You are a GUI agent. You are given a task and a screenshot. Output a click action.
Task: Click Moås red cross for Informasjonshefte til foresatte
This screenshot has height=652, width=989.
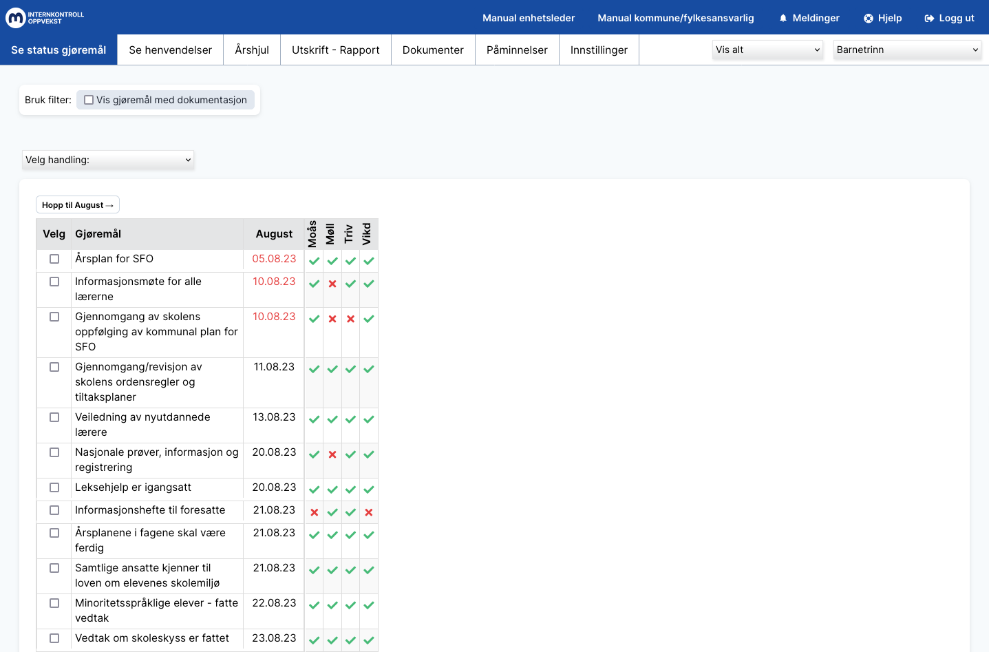pos(315,512)
